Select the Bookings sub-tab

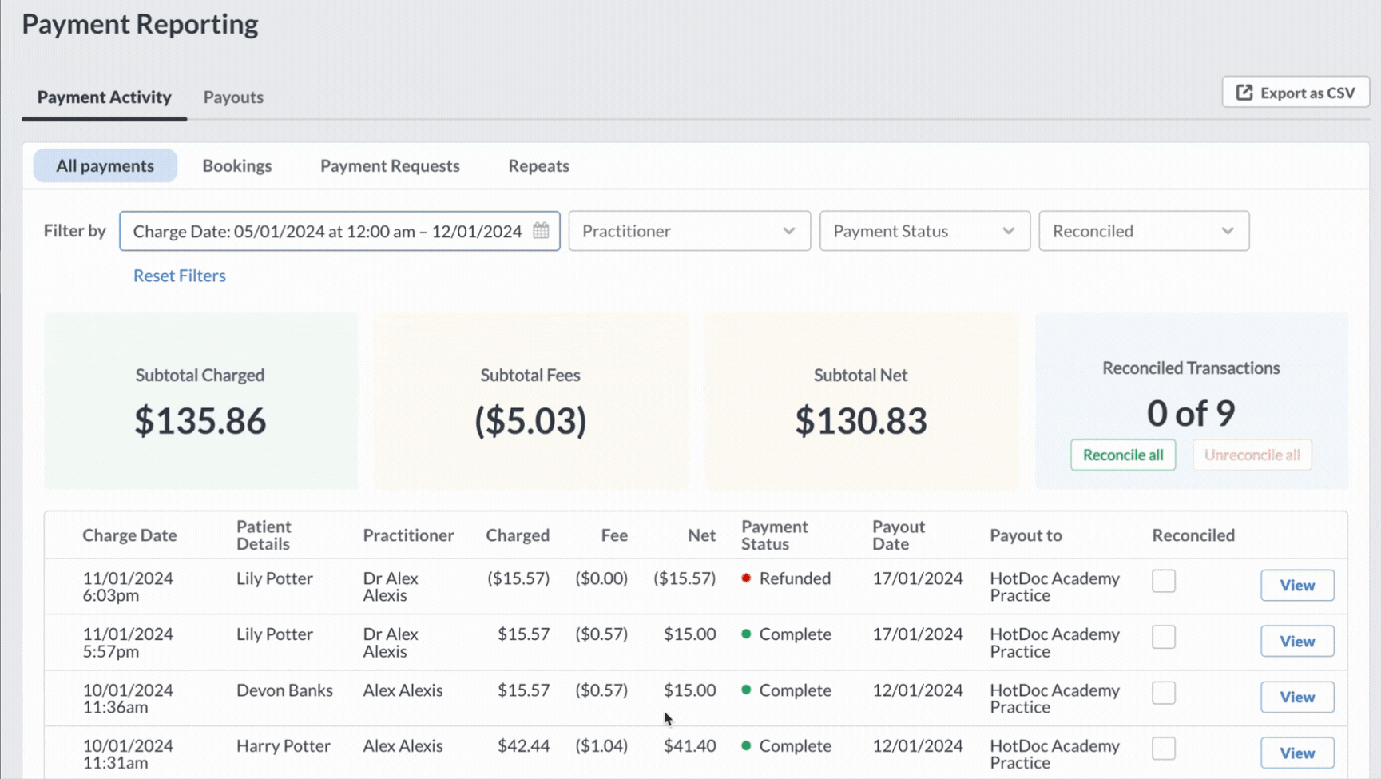coord(237,165)
